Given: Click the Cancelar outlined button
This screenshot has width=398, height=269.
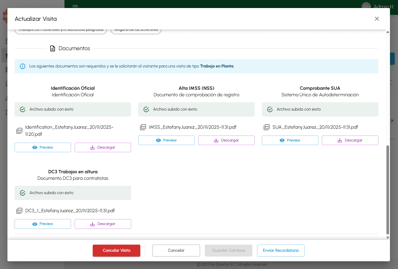Looking at the screenshot, I should pos(176,251).
